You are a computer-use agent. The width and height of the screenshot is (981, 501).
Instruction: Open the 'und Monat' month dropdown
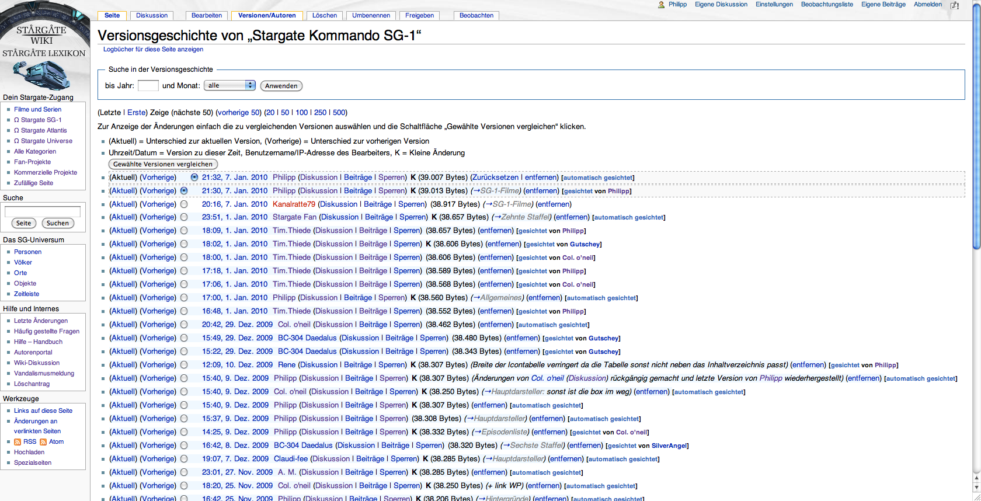point(229,85)
